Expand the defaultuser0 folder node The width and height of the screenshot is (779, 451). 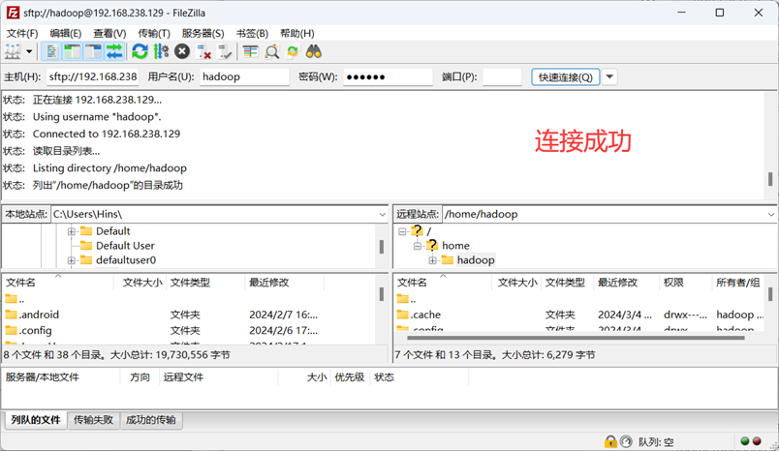(71, 260)
